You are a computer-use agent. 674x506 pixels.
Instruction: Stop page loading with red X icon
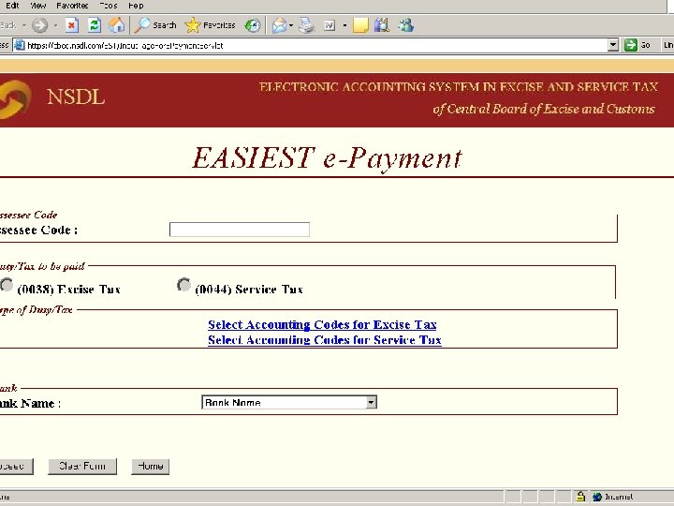click(x=72, y=25)
